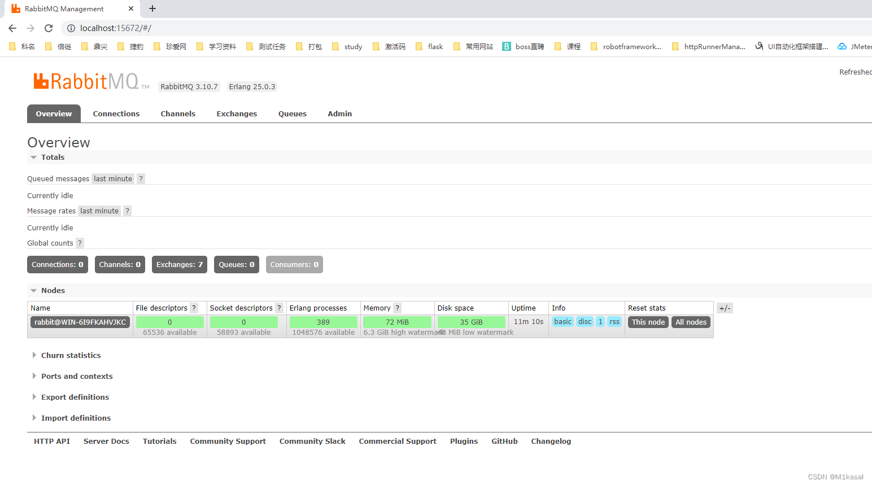Show help for File descriptors column

(x=194, y=308)
